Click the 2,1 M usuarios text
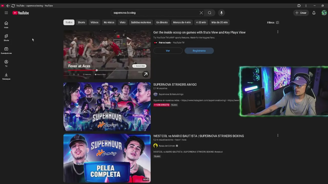Screen dimensions: 328x184 click(160, 88)
